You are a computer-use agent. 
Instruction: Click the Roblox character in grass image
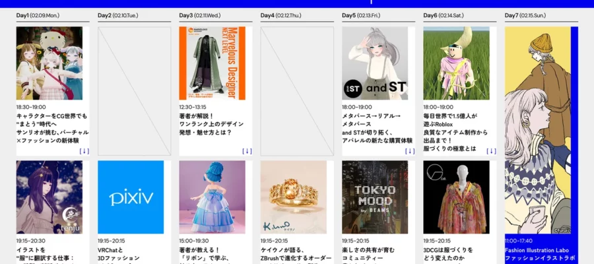456,63
